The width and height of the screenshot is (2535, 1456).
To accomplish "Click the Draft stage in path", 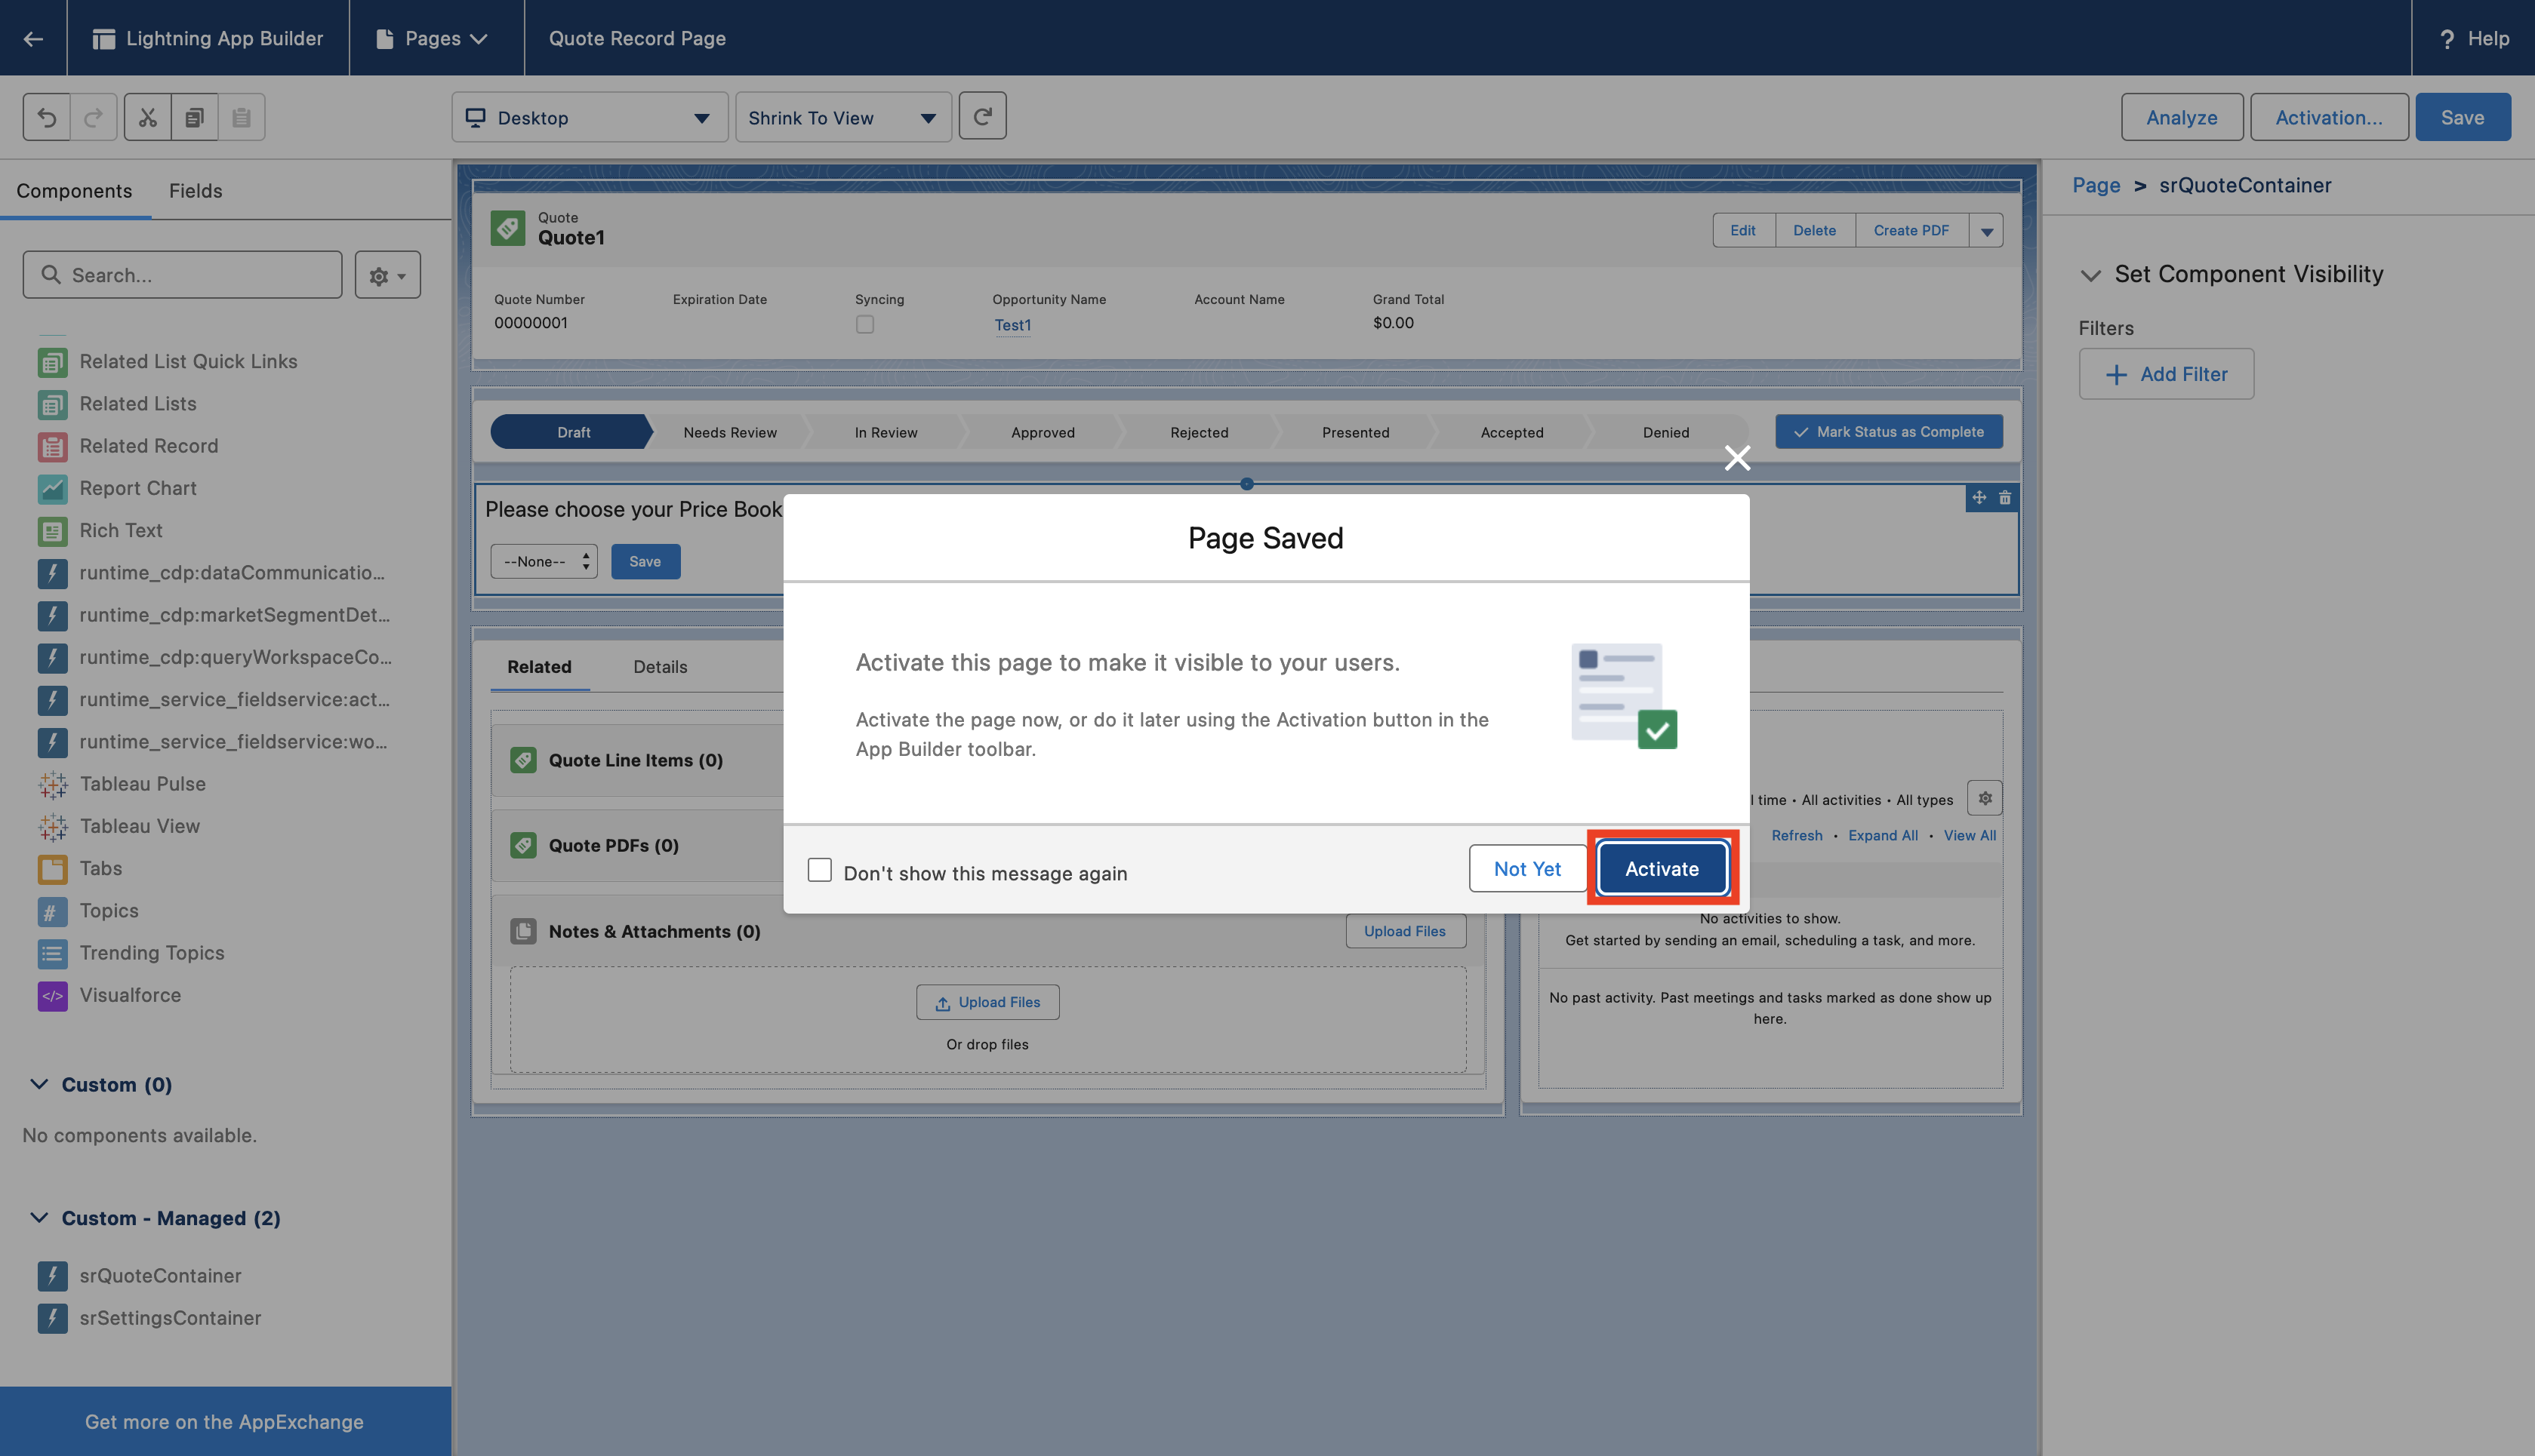I will coord(573,432).
